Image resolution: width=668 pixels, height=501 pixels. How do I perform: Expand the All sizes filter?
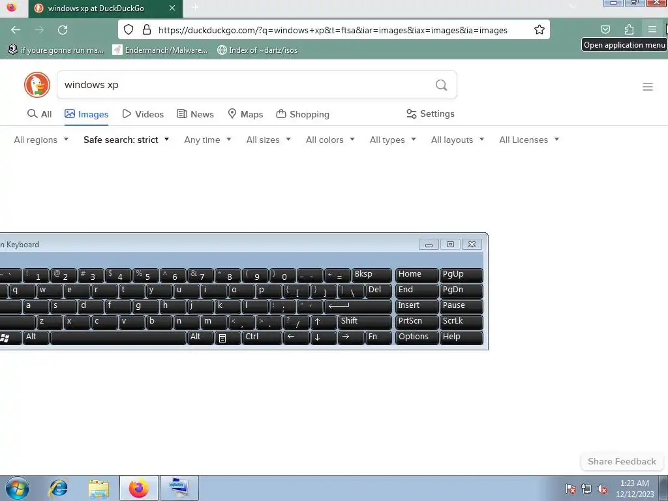pos(268,140)
